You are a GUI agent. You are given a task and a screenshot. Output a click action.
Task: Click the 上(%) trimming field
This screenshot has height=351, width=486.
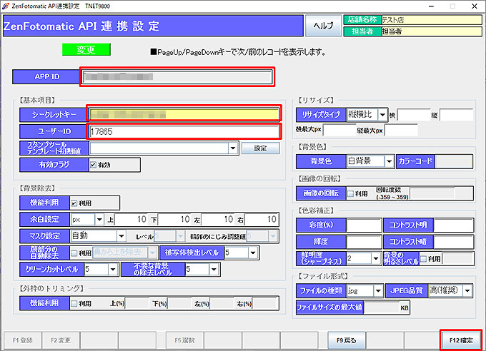[137, 303]
